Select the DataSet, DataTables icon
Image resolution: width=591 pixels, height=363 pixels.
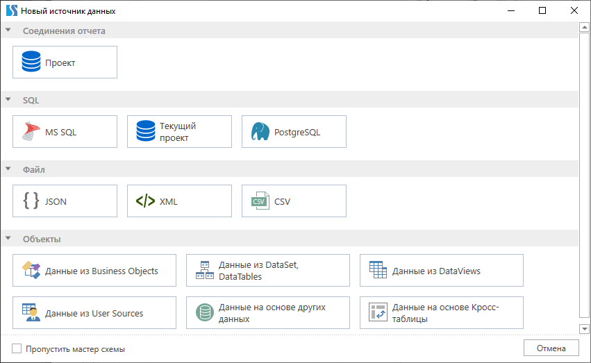pos(204,271)
